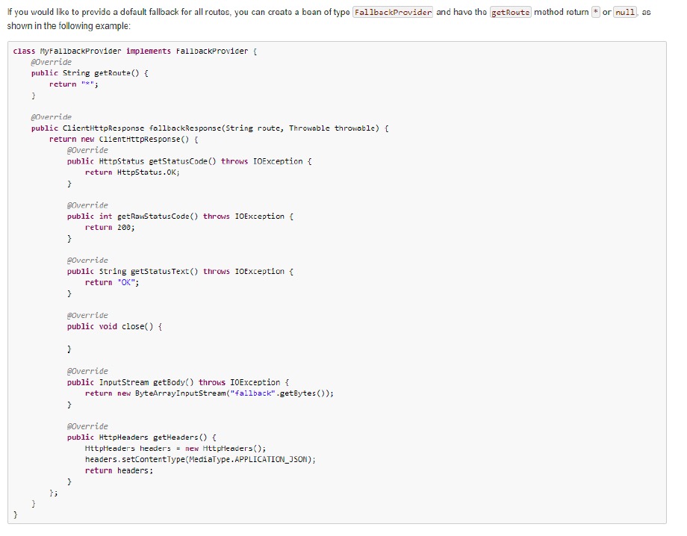
Task: Click the return HttpStatus.OK line
Action: [132, 172]
